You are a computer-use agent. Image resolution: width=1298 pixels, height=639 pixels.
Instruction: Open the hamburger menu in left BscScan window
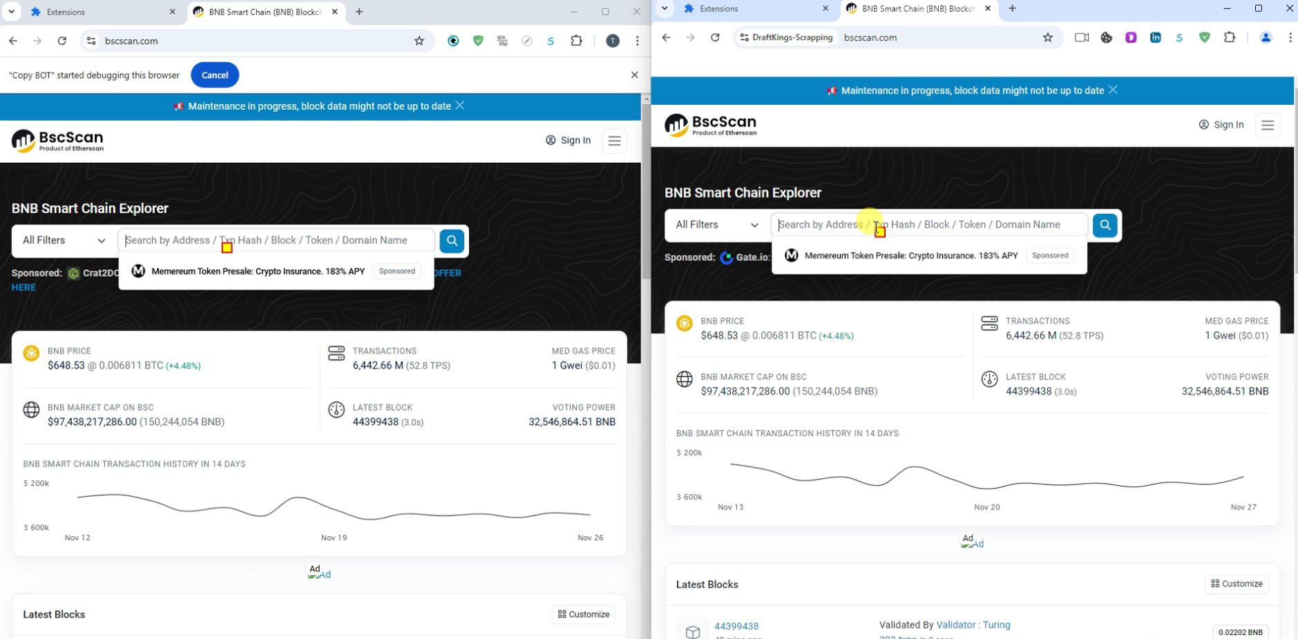(x=614, y=141)
